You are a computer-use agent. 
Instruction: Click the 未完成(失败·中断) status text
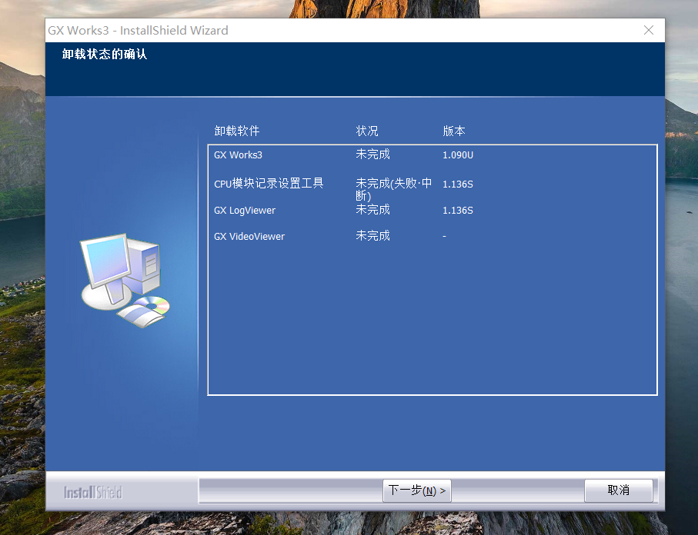tap(393, 189)
